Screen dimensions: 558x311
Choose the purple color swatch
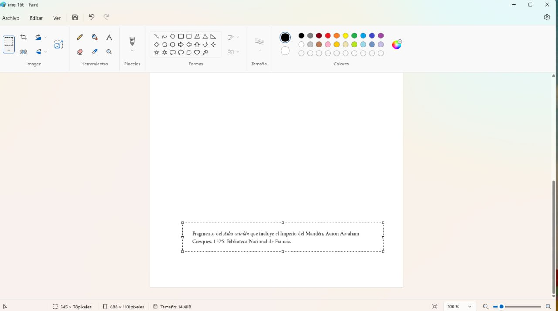tap(381, 36)
